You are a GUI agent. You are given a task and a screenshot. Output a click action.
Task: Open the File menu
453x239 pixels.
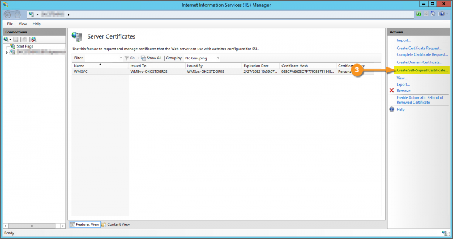pyautogui.click(x=10, y=24)
